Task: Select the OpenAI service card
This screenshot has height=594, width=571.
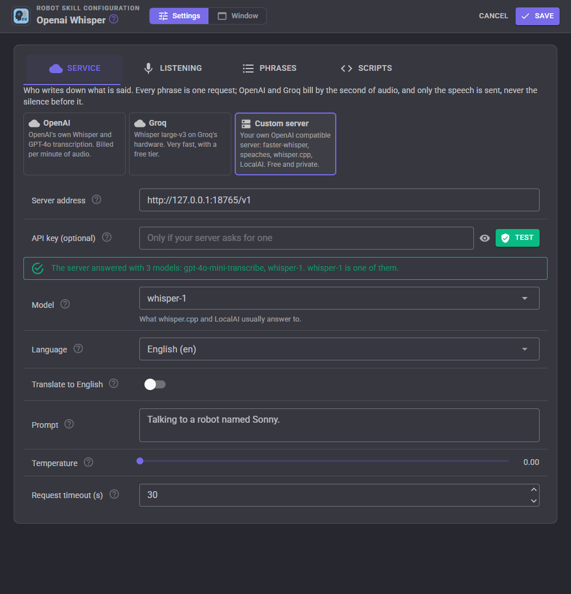Action: pyautogui.click(x=74, y=144)
